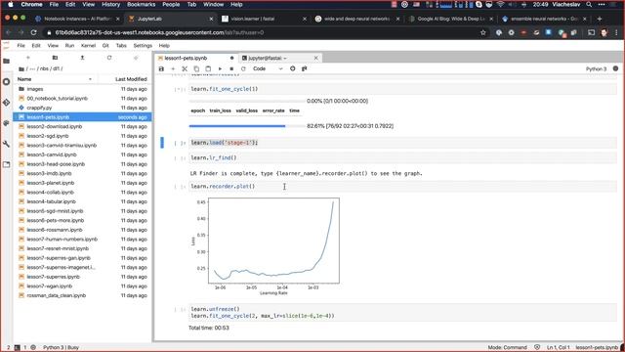625x352 pixels.
Task: Open the Git sidebar panel icon
Action: point(7,103)
